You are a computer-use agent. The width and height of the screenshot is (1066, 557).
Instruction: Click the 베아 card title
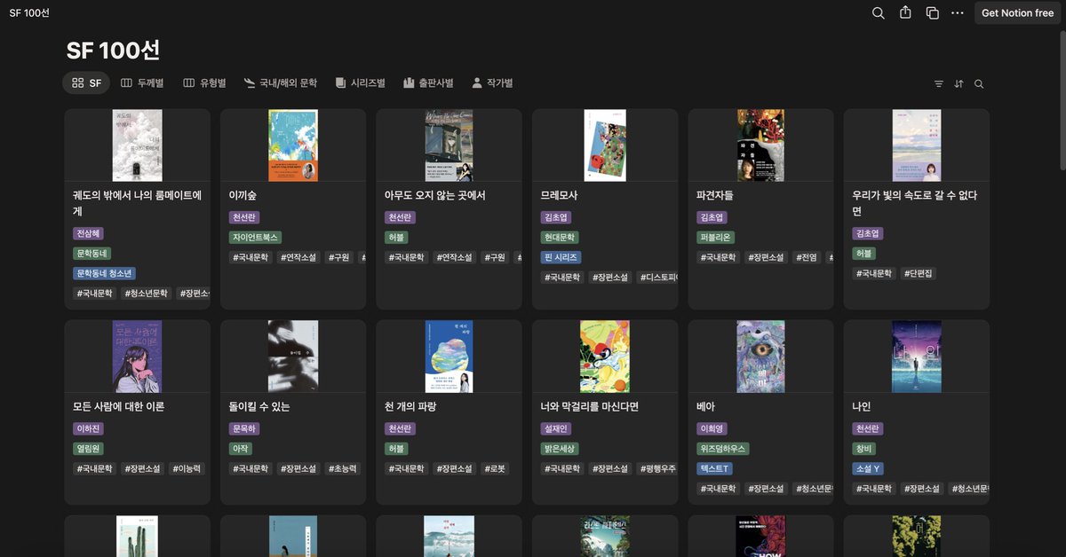click(705, 406)
